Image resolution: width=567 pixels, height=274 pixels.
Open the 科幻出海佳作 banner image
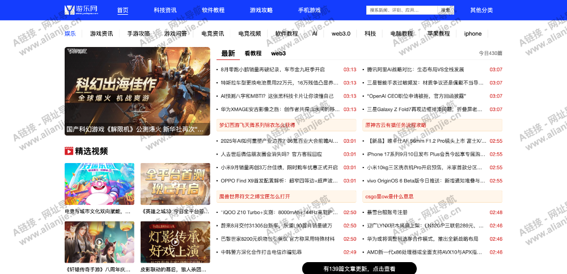click(137, 91)
